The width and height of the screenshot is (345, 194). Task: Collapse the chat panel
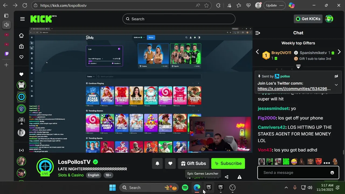258,33
